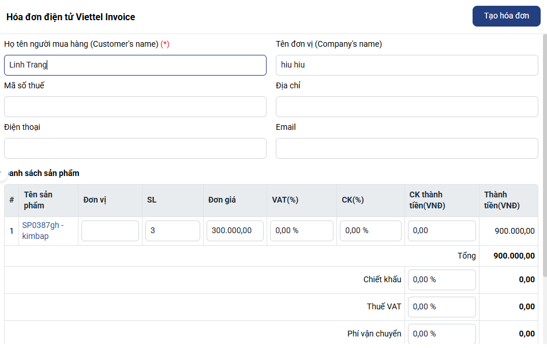Select the SL quantity field showing 3
The width and height of the screenshot is (547, 348).
tap(172, 231)
